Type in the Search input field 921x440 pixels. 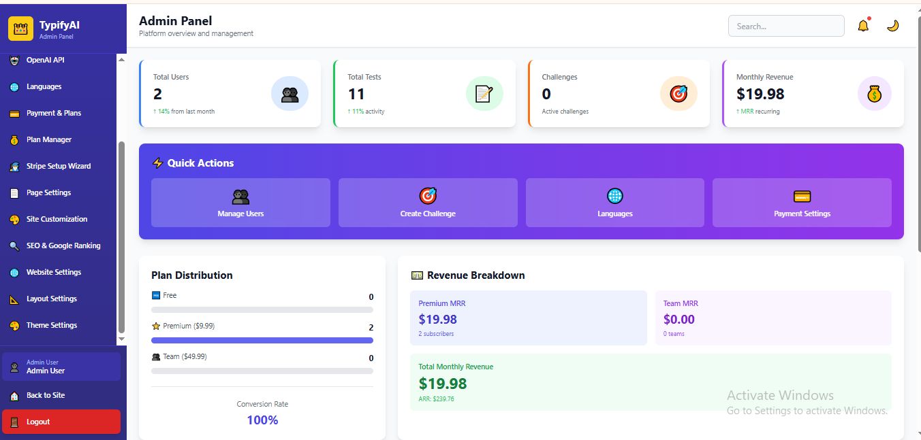pos(786,27)
